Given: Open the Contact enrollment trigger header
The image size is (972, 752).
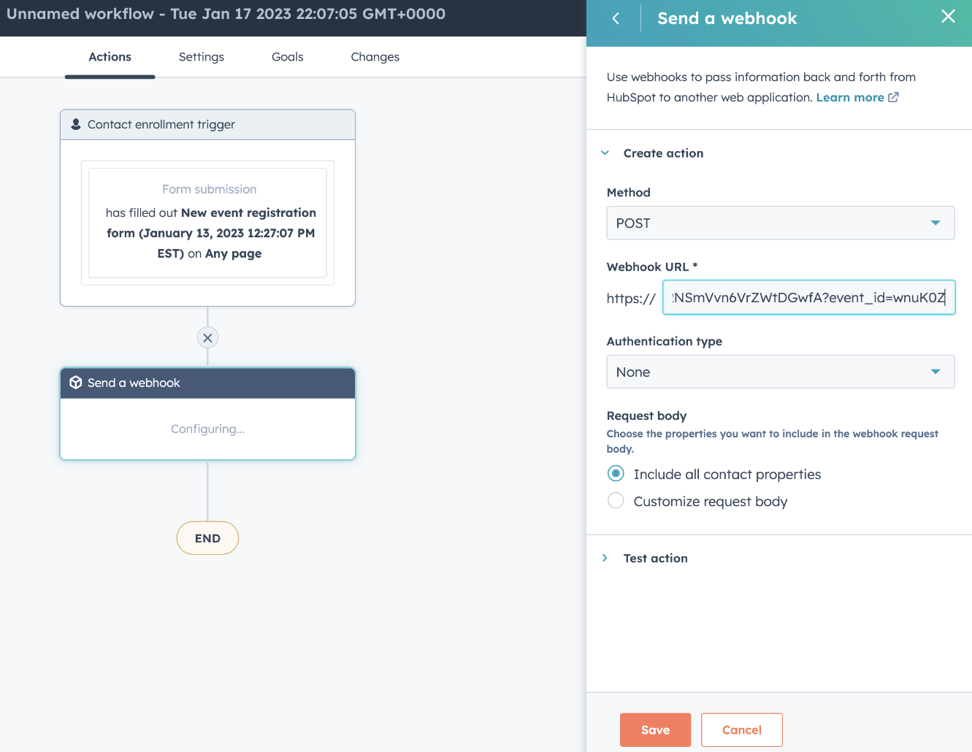Looking at the screenshot, I should 207,125.
